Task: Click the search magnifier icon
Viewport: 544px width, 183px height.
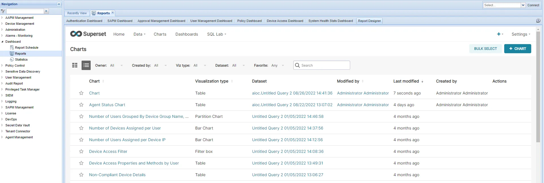Action: tap(297, 65)
